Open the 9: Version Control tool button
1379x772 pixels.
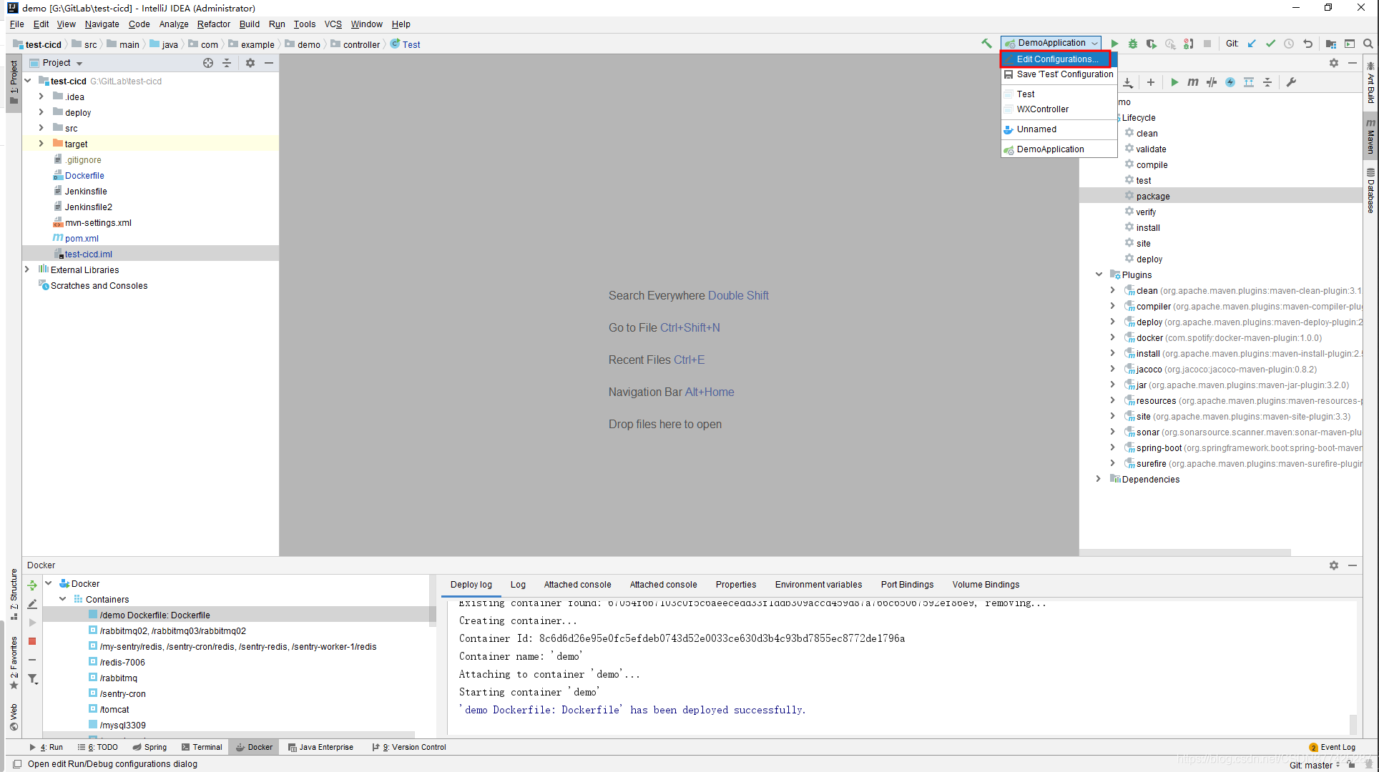point(409,747)
